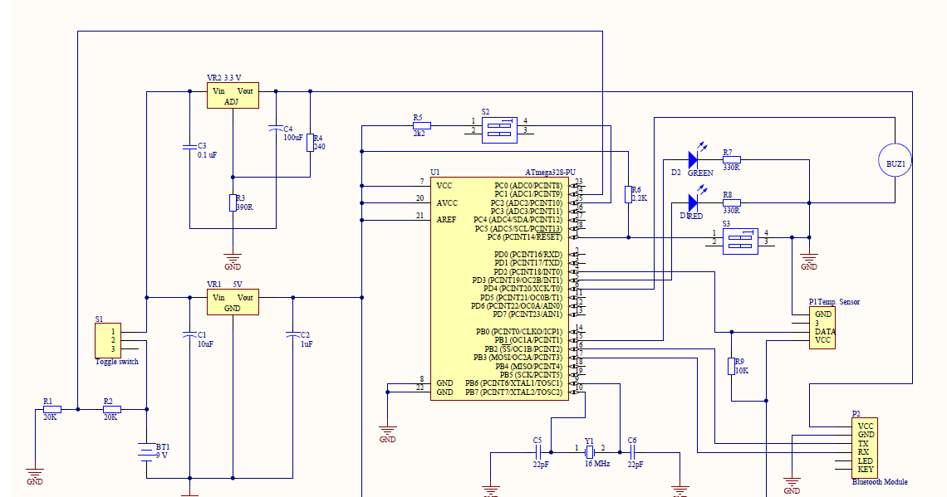947x497 pixels.
Task: Click the R7 330R resistor symbol
Action: click(x=731, y=160)
